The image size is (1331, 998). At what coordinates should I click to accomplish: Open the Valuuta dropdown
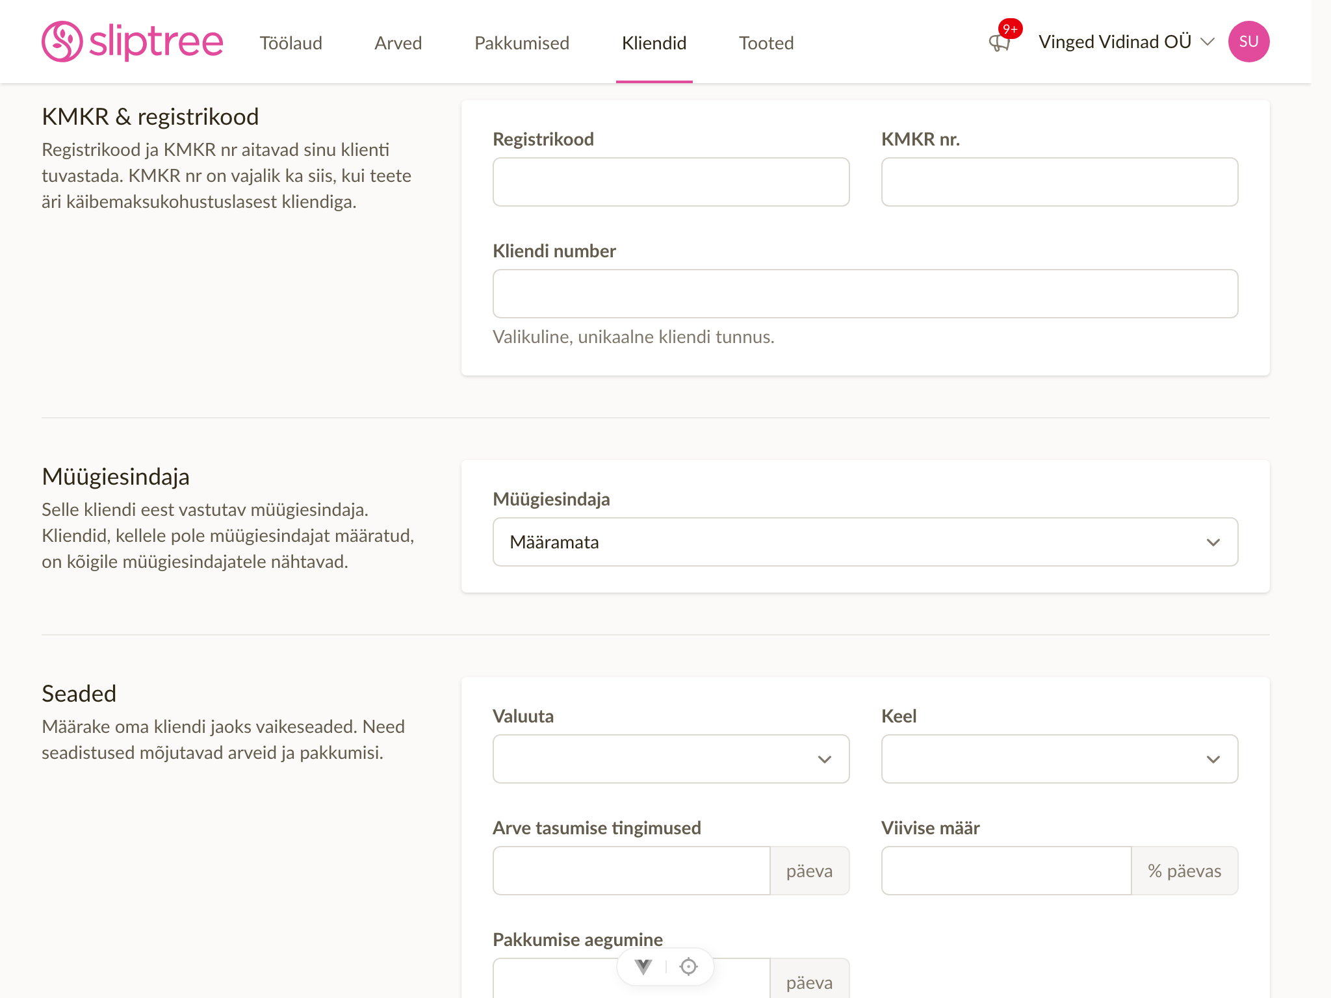[x=671, y=759]
